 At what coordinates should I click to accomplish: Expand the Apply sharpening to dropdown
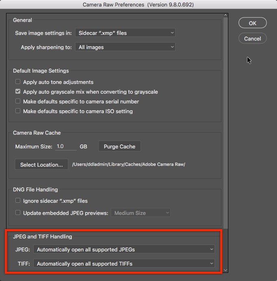coord(125,47)
